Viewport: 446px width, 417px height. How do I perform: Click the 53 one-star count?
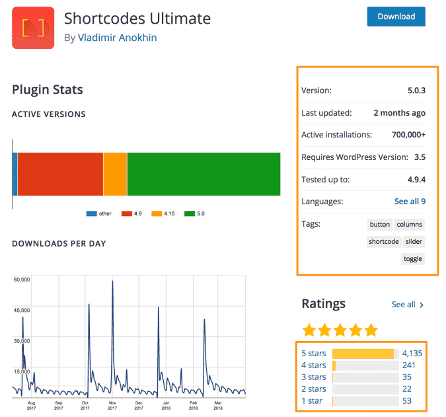tap(407, 401)
